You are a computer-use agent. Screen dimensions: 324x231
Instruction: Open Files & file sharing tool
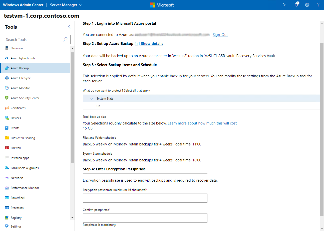click(35, 138)
